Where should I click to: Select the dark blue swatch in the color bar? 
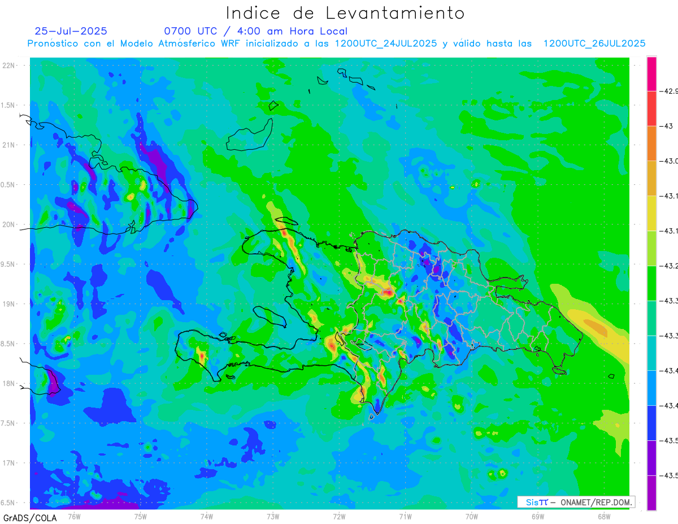652,423
